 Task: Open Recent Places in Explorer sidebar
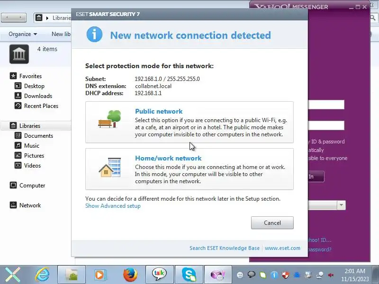(41, 106)
